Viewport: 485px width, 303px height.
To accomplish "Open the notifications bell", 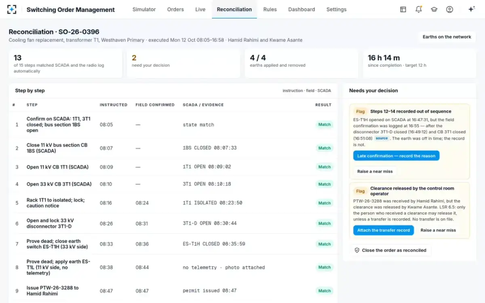I will pyautogui.click(x=418, y=9).
